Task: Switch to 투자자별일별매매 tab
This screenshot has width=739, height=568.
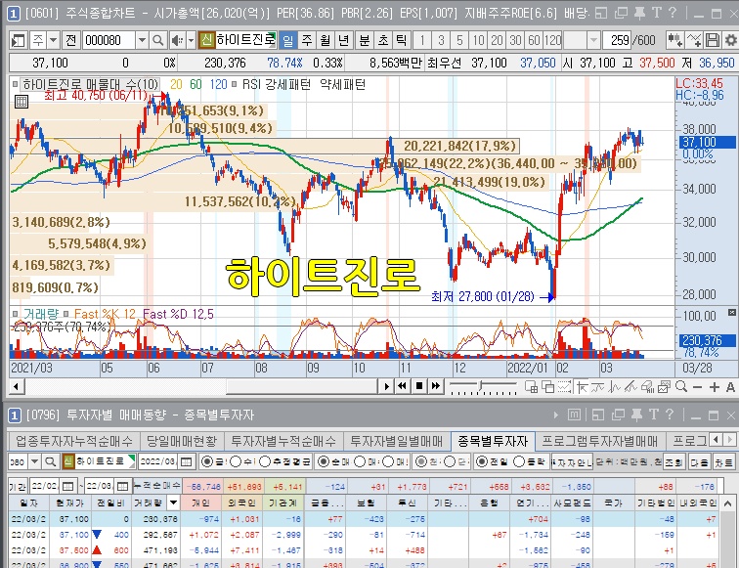Action: (396, 441)
